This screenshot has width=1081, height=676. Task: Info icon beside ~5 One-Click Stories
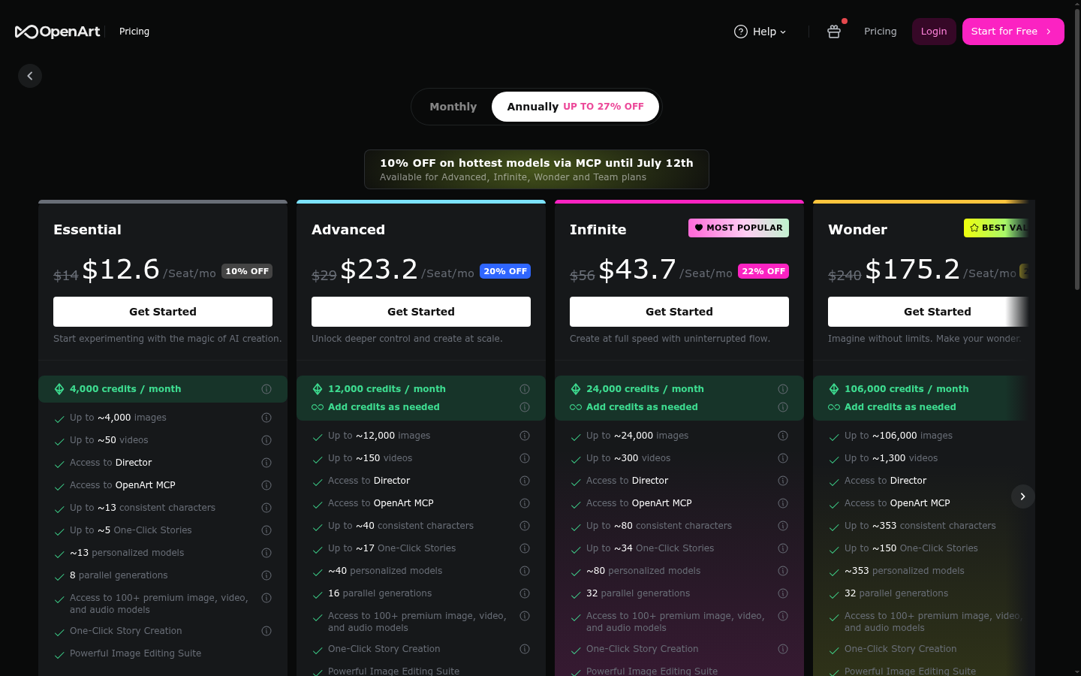coord(266,530)
